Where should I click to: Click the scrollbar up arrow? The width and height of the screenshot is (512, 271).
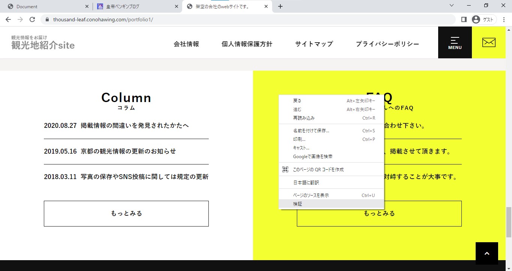coord(509,30)
